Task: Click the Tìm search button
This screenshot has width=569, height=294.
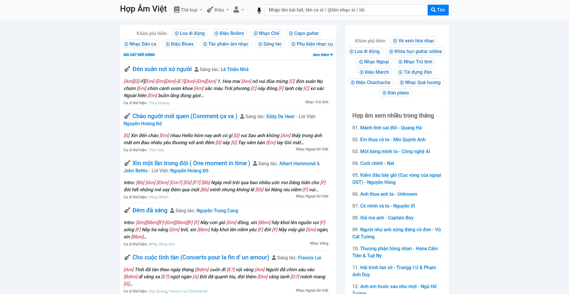Action: 438,10
